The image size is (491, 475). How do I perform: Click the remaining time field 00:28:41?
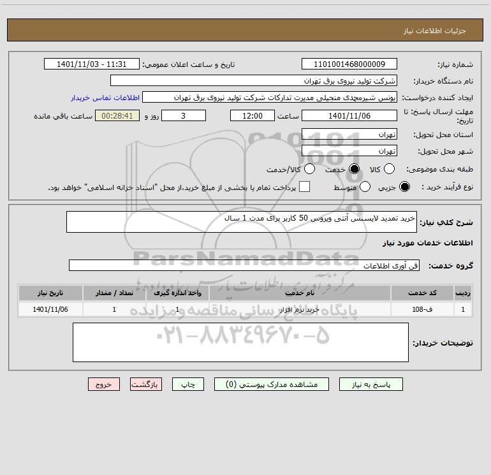[117, 115]
